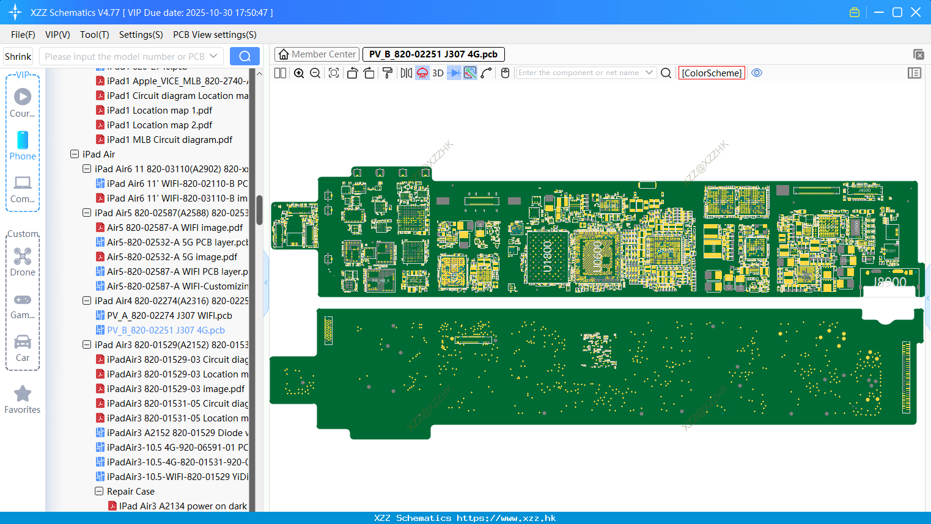
Task: Collapse the iPad Air tree node
Action: [75, 155]
